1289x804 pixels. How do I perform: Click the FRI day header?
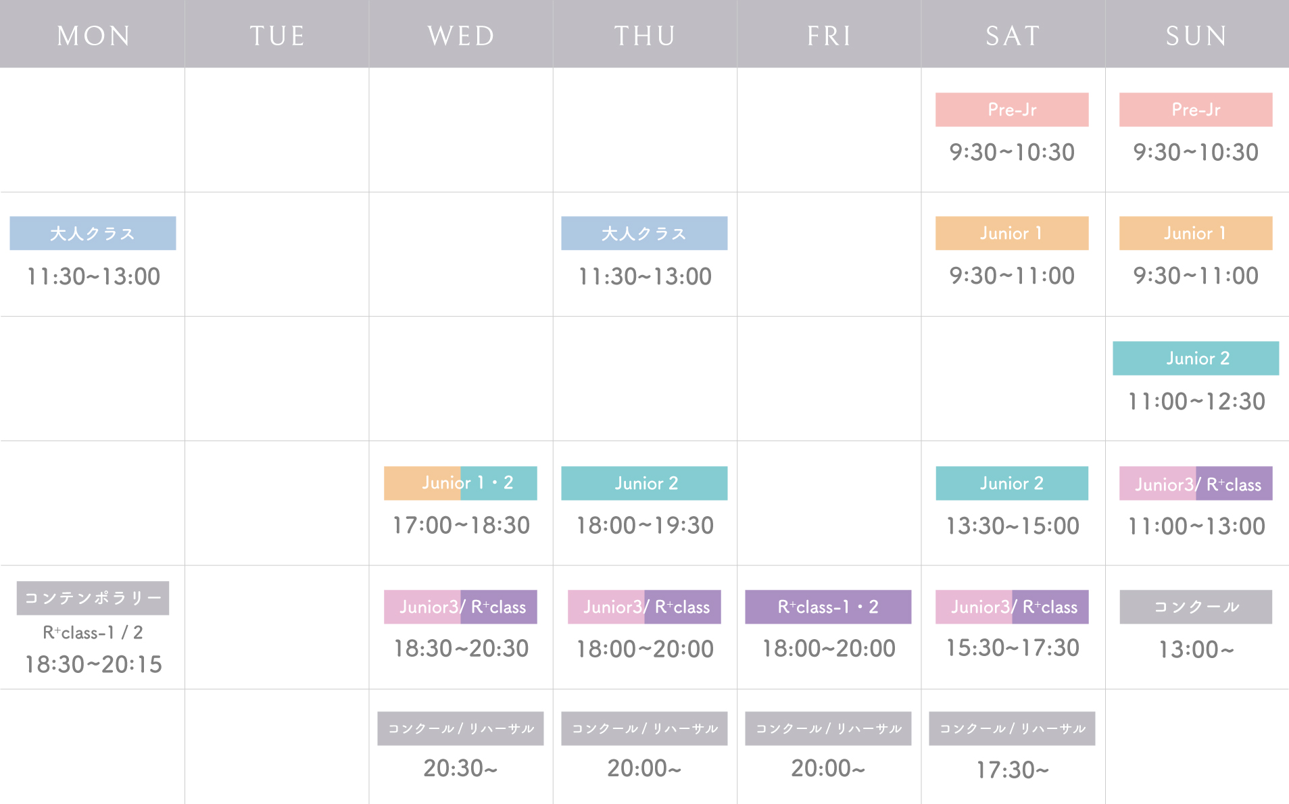829,35
